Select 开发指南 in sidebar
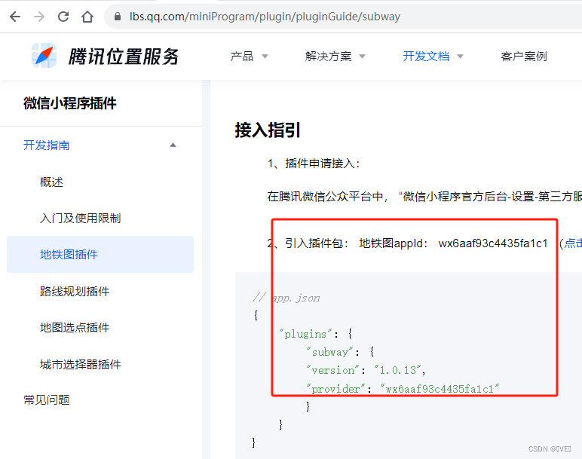 [x=47, y=145]
